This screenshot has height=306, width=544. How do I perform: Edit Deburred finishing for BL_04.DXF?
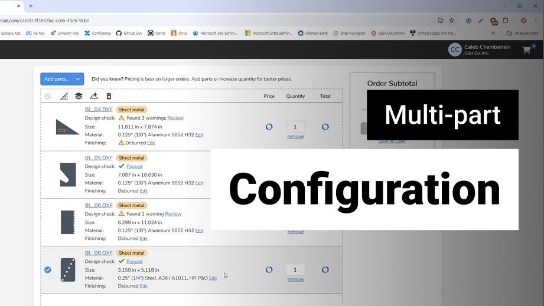151,143
